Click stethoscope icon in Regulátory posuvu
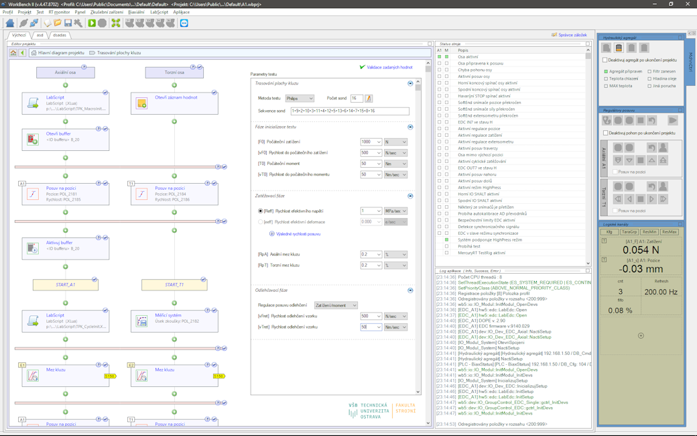 coord(607,120)
